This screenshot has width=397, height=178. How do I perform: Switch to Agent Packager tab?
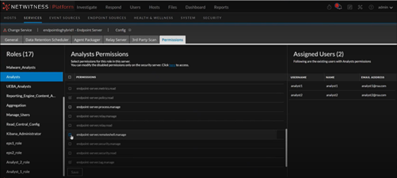click(x=87, y=40)
